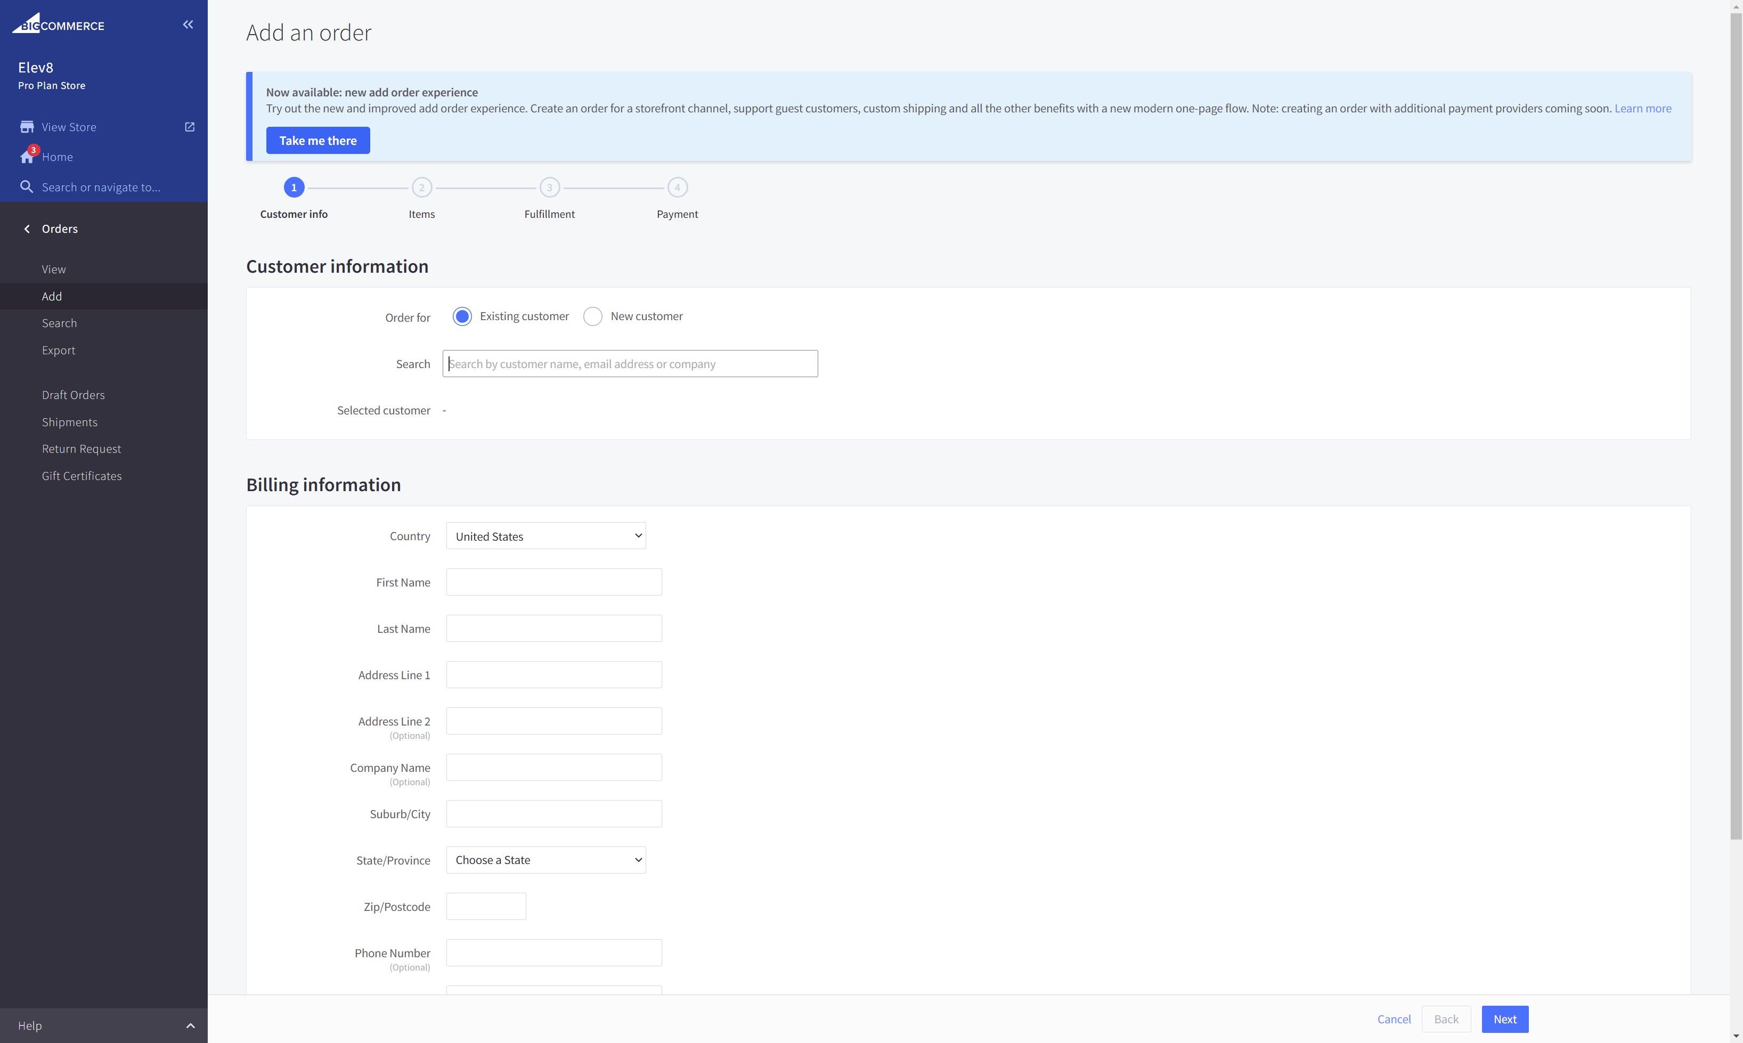Click page vertical scrollbar
The image size is (1743, 1043).
[1736, 422]
